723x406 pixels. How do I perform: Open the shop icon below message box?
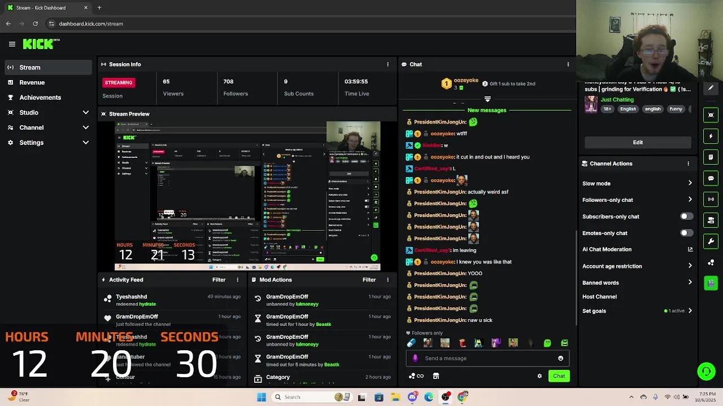[436, 376]
